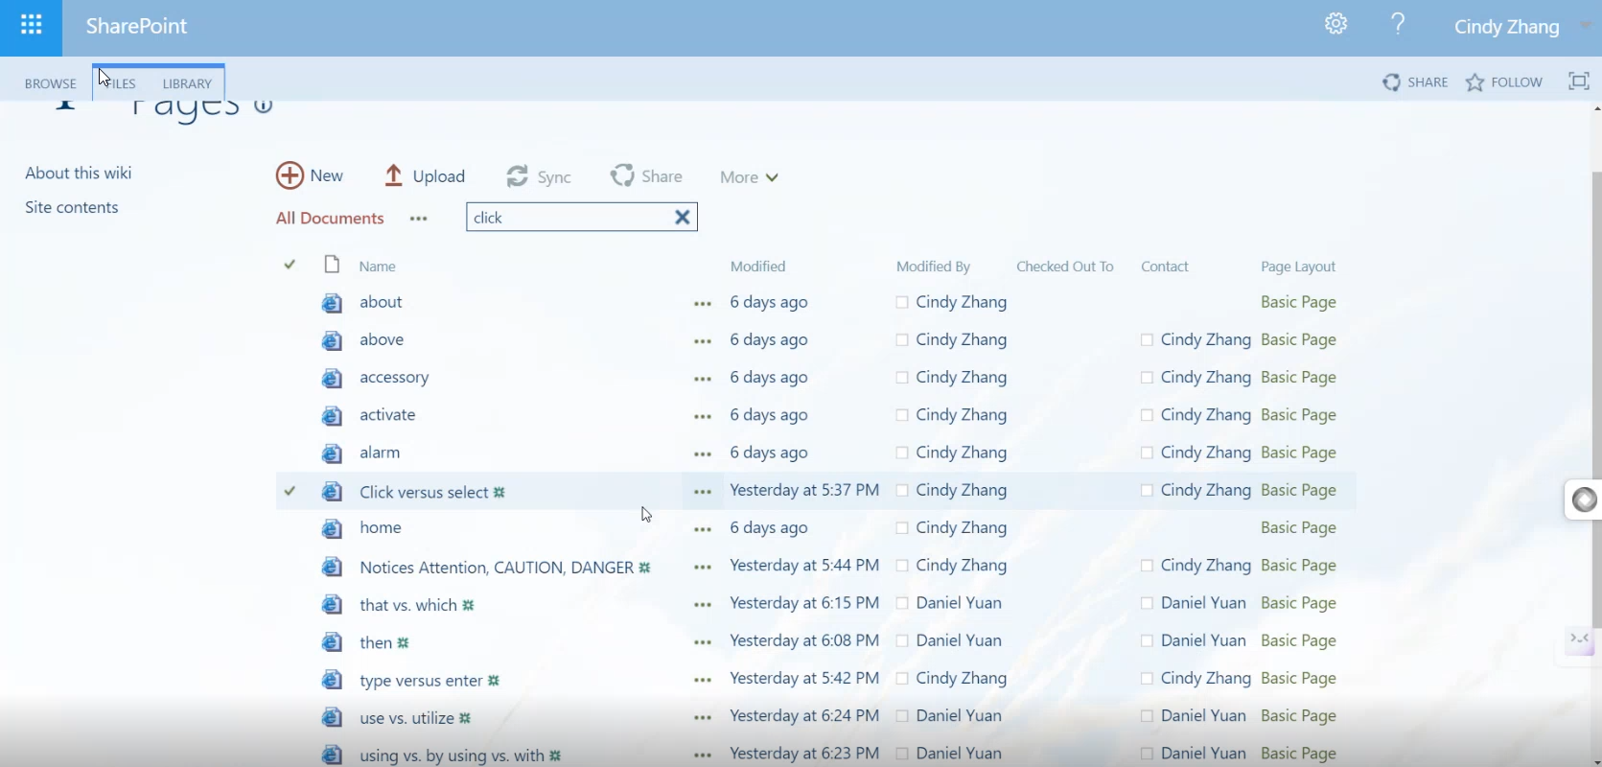Toggle presence box for that vs. which Contact
1602x767 pixels.
[x=1147, y=603]
